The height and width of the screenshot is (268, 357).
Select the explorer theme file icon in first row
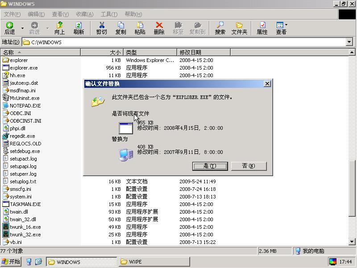(x=6, y=60)
